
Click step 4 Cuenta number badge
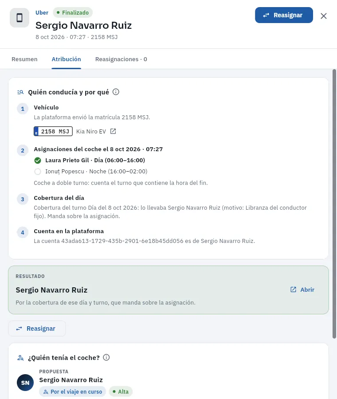pyautogui.click(x=23, y=233)
